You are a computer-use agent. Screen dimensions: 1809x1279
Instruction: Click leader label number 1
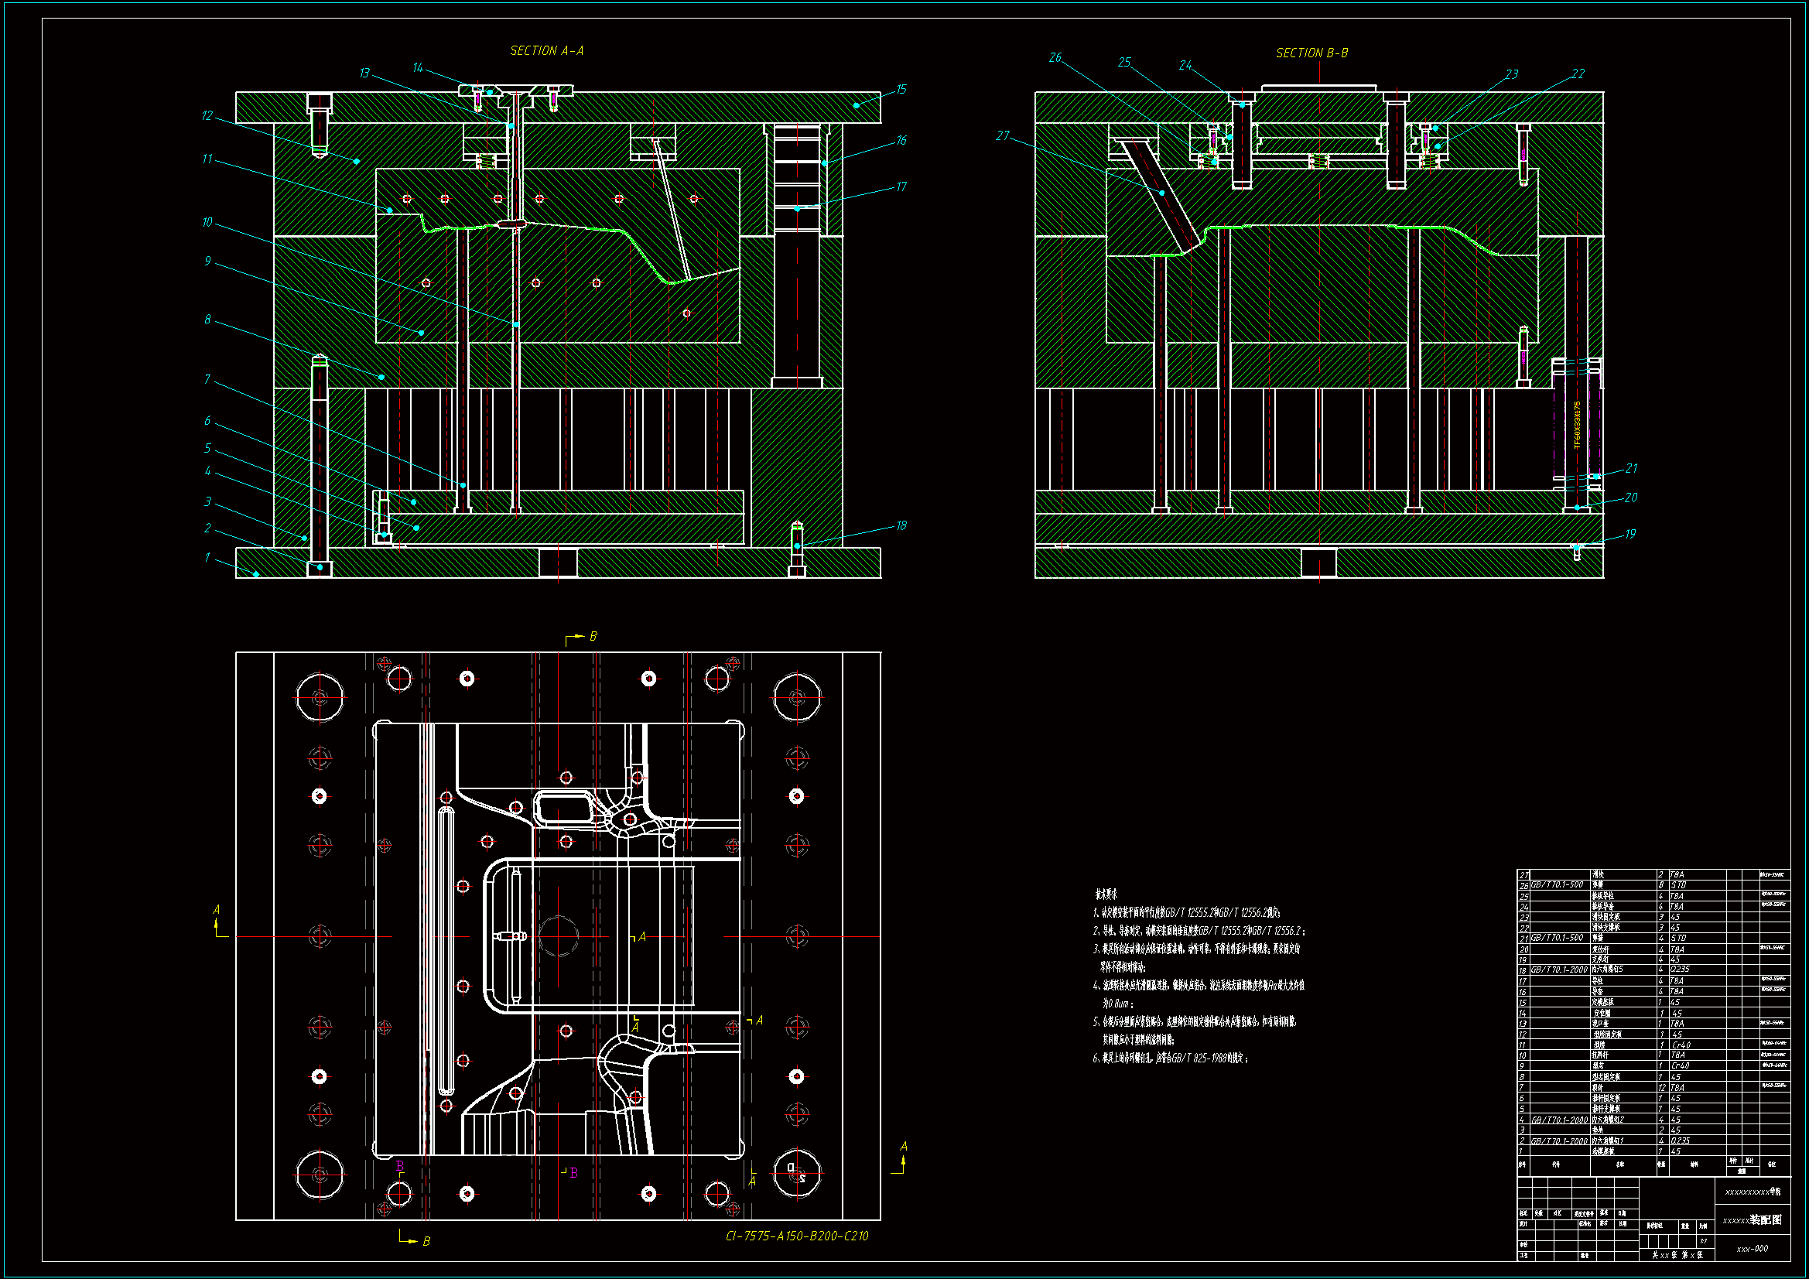(207, 558)
